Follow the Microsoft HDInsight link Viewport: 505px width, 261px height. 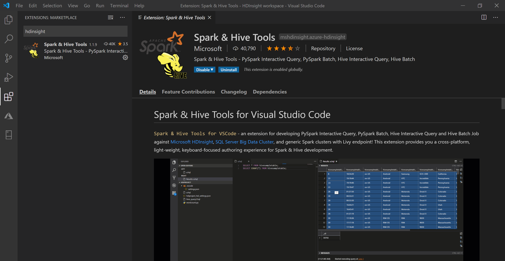192,142
